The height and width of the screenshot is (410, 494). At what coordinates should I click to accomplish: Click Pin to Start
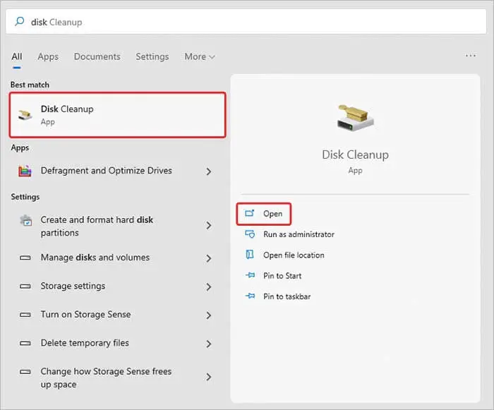(x=282, y=276)
